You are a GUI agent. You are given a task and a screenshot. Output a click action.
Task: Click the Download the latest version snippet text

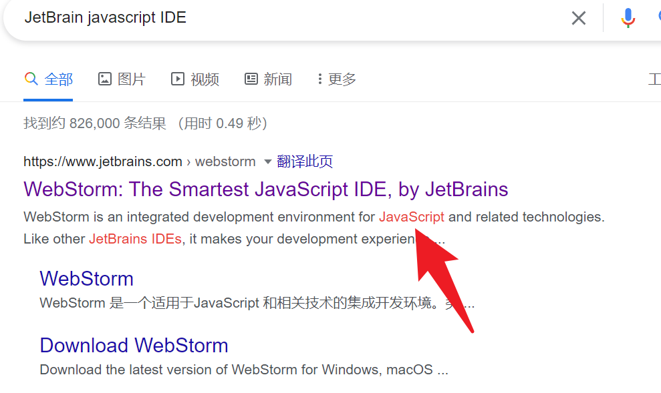point(244,370)
